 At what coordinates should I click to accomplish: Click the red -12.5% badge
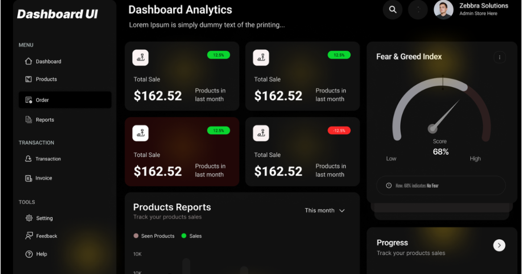pos(339,130)
